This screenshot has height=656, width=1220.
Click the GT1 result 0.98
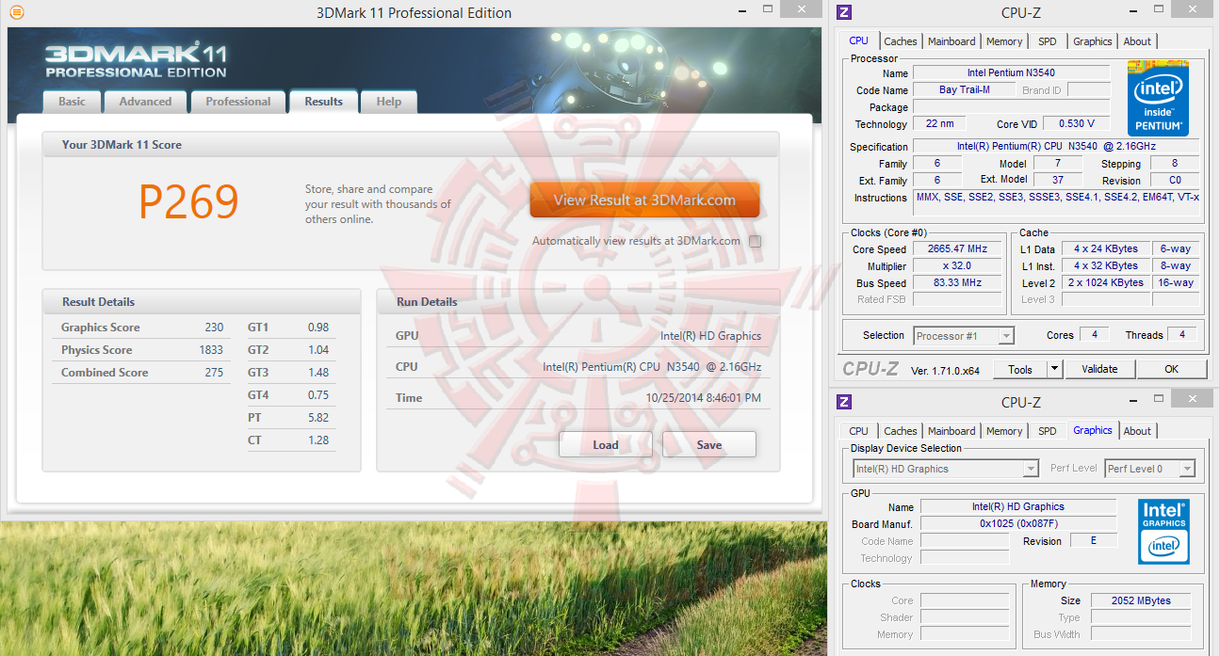(x=318, y=328)
